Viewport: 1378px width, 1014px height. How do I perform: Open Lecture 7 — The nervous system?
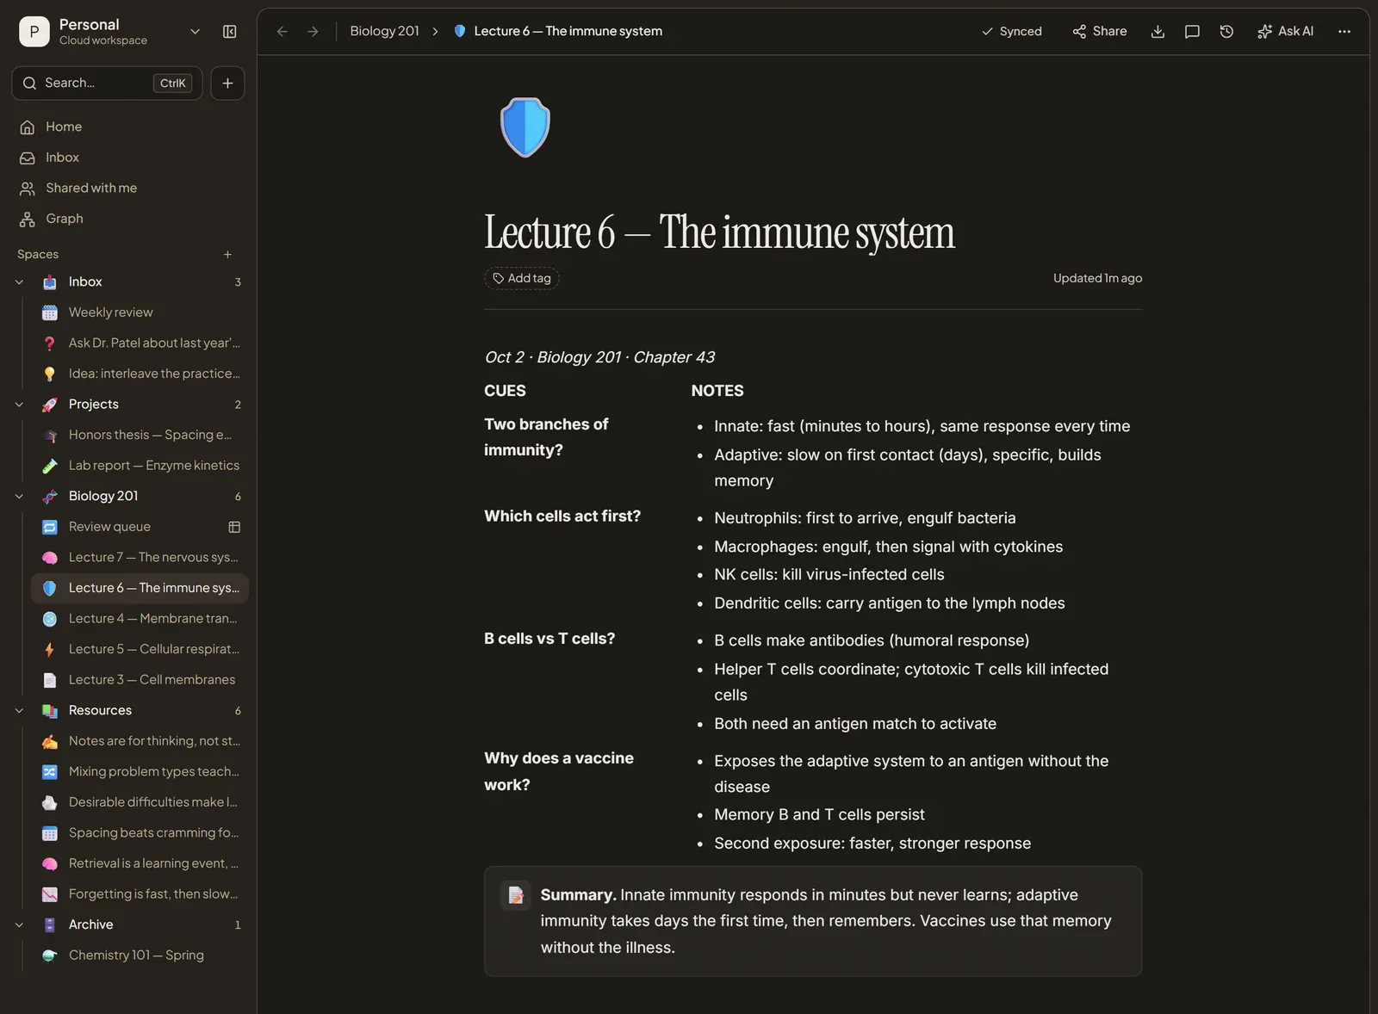(x=140, y=558)
